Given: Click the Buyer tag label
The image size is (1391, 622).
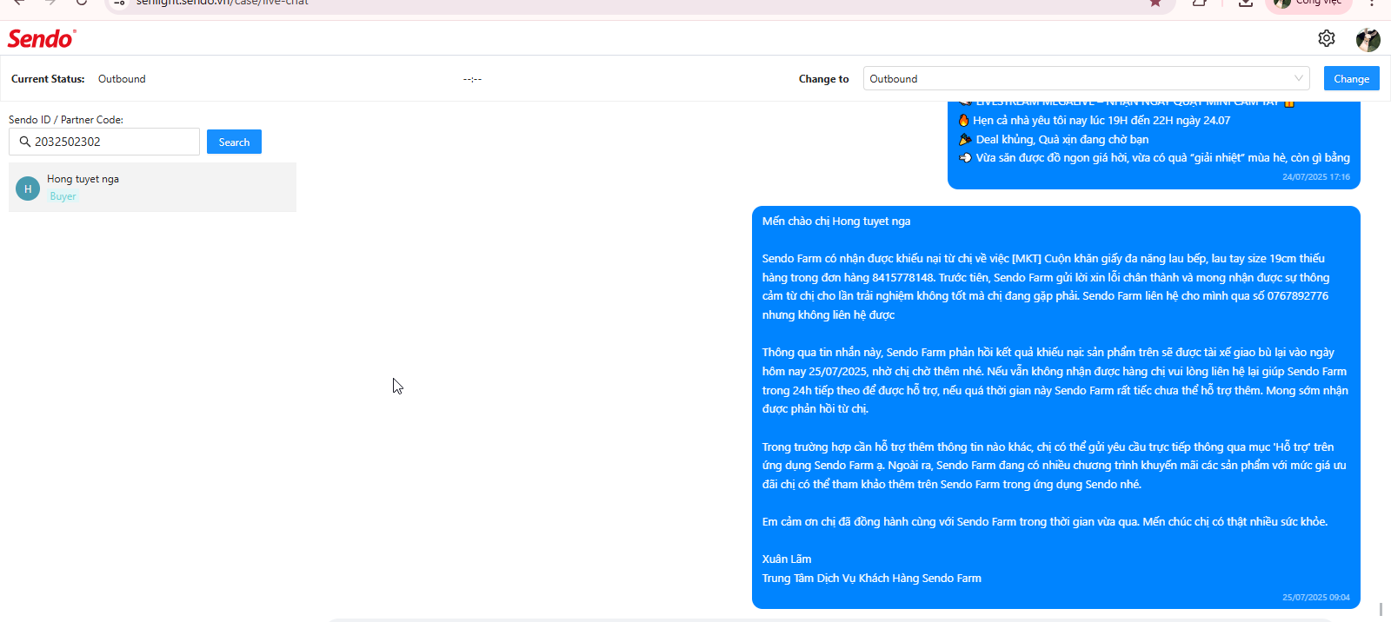Looking at the screenshot, I should (x=63, y=196).
